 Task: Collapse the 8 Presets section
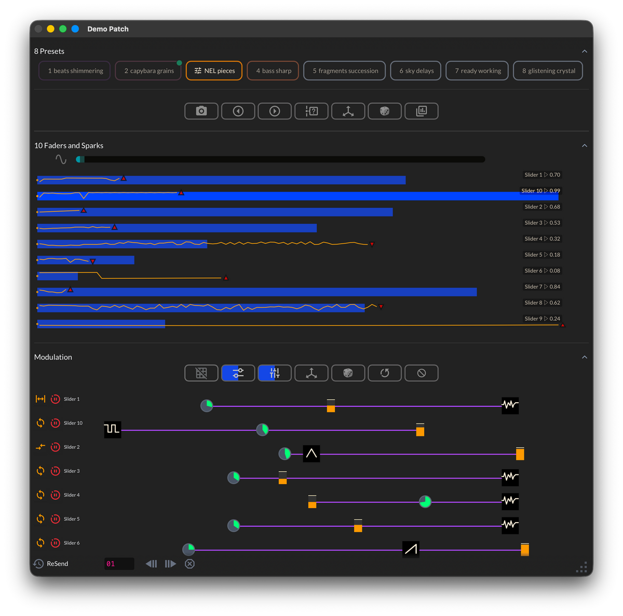(x=585, y=51)
